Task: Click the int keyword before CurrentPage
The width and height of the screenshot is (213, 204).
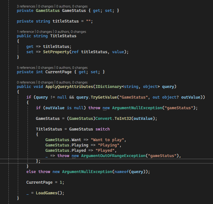Action: (x=39, y=72)
